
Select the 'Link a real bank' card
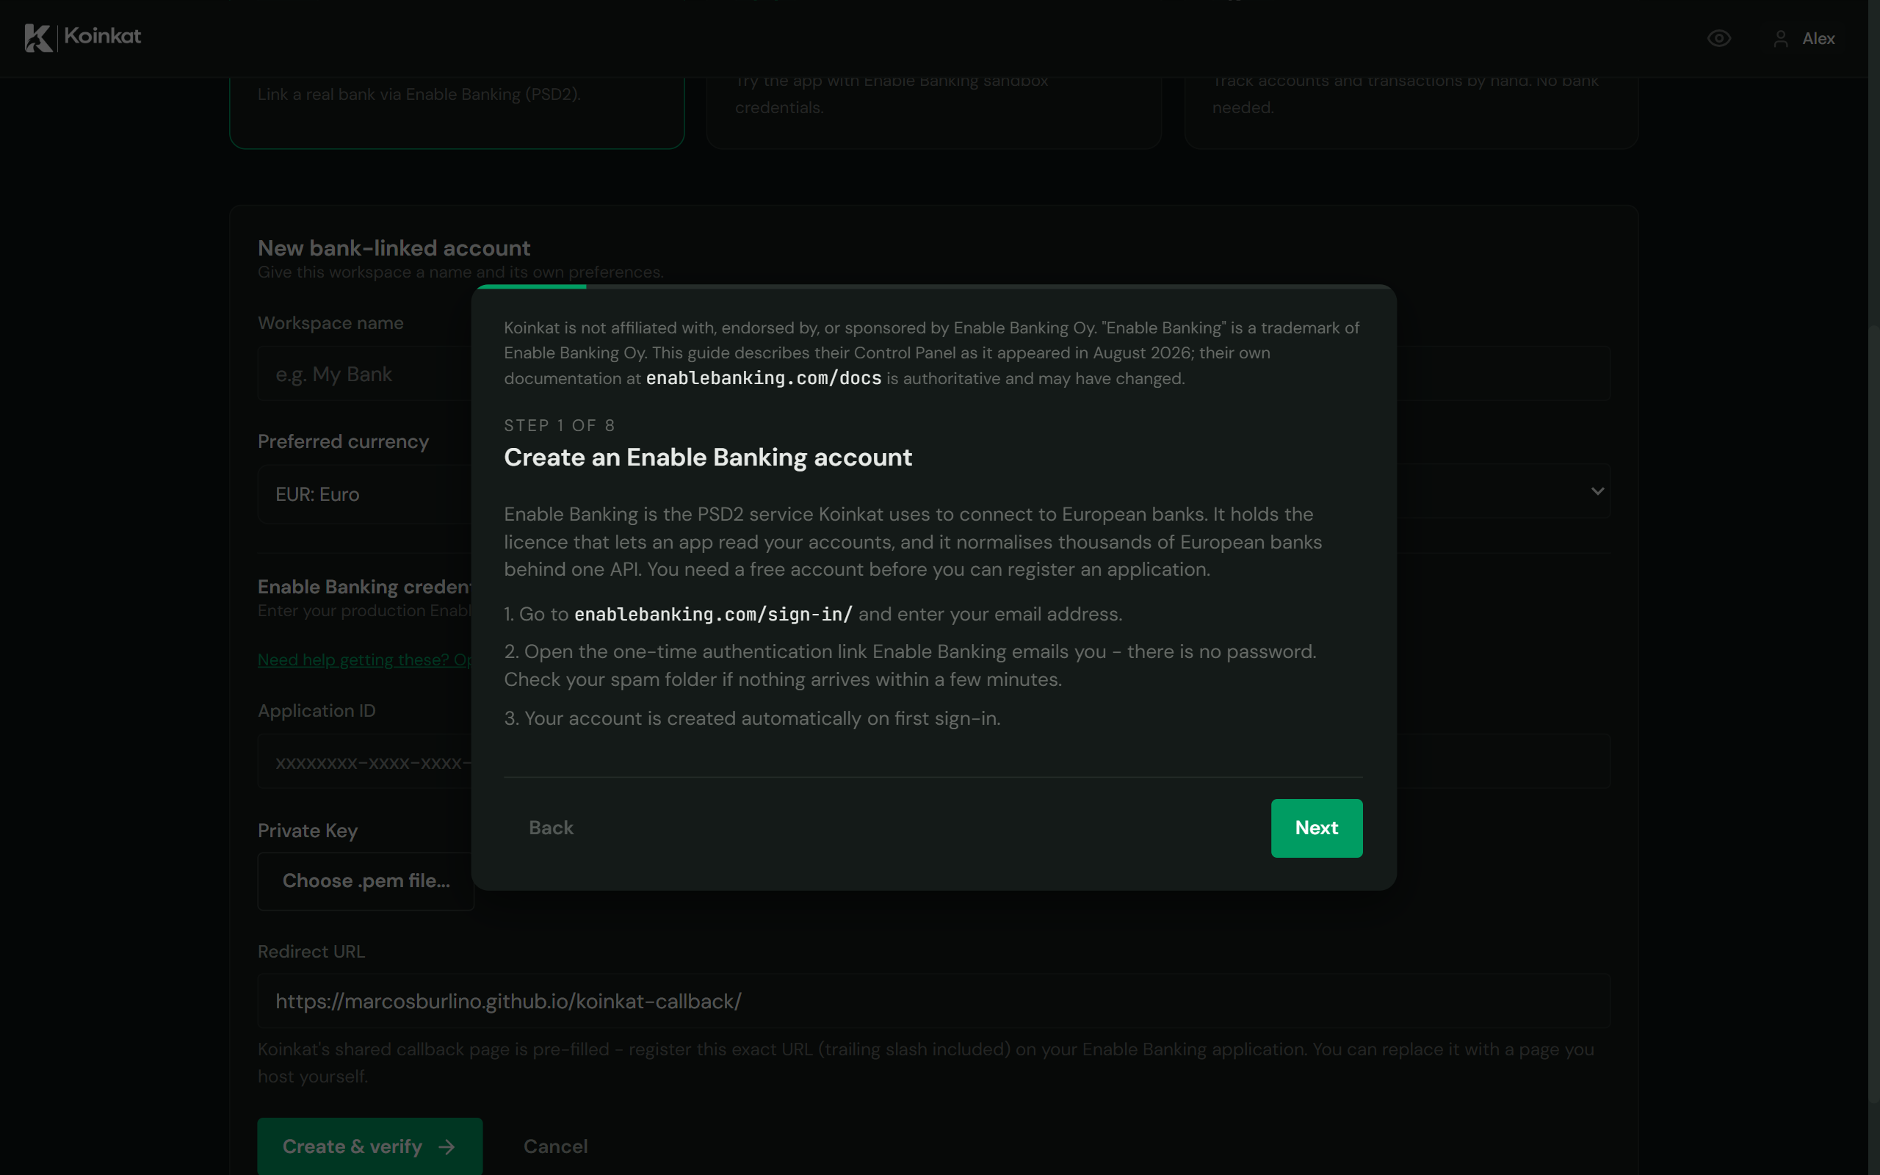pos(457,112)
